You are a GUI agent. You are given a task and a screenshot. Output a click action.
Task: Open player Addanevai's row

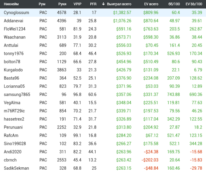click(x=13, y=21)
